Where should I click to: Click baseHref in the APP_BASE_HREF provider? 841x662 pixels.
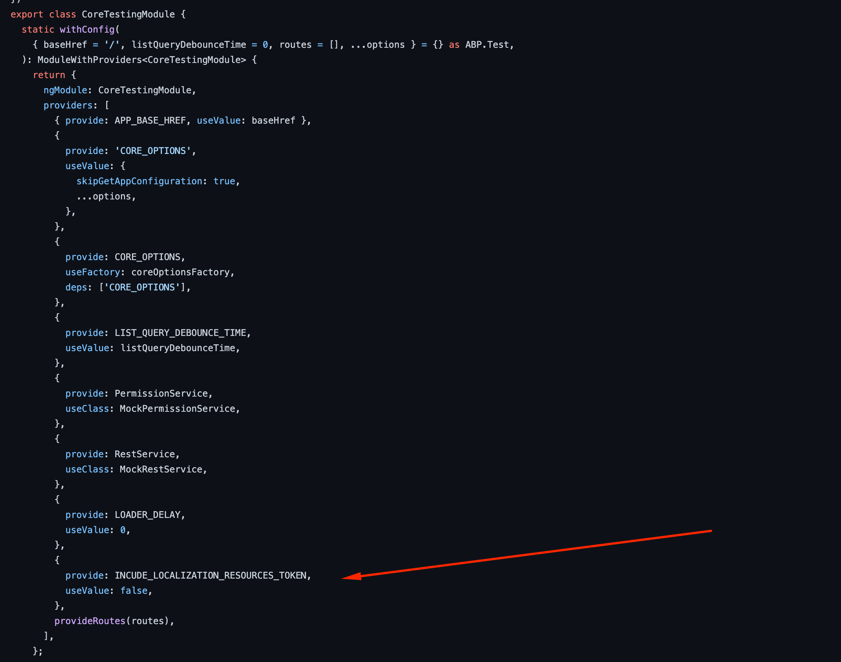273,121
